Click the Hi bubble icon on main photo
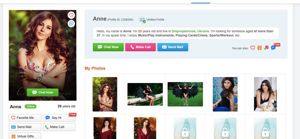The image size is (300, 139). 71,24
